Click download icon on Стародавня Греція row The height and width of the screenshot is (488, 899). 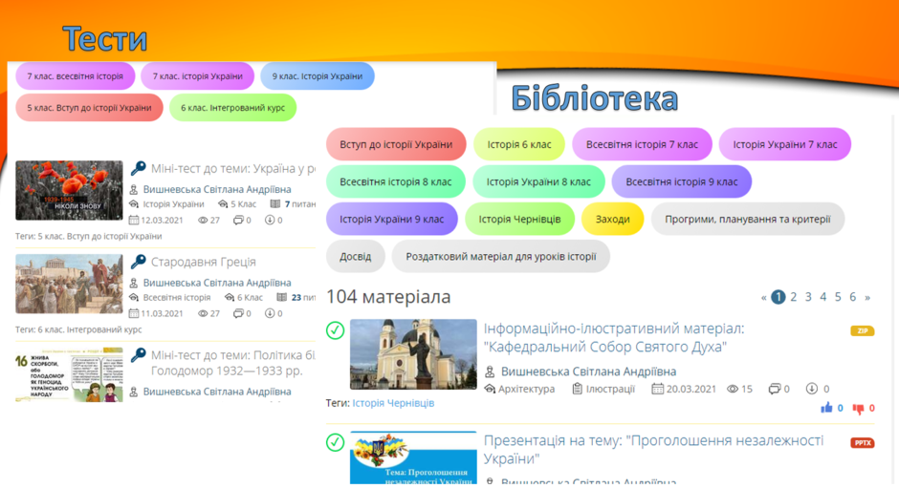point(270,313)
